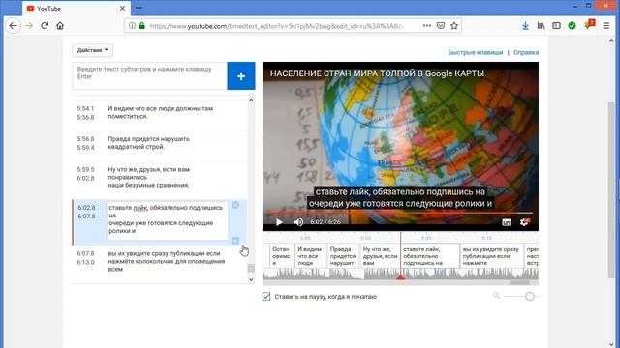Insert subtitle after active row plus icon
The width and height of the screenshot is (620, 348).
click(235, 241)
